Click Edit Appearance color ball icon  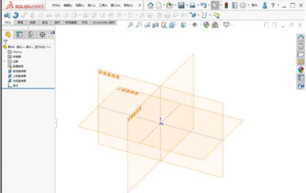pos(206,25)
